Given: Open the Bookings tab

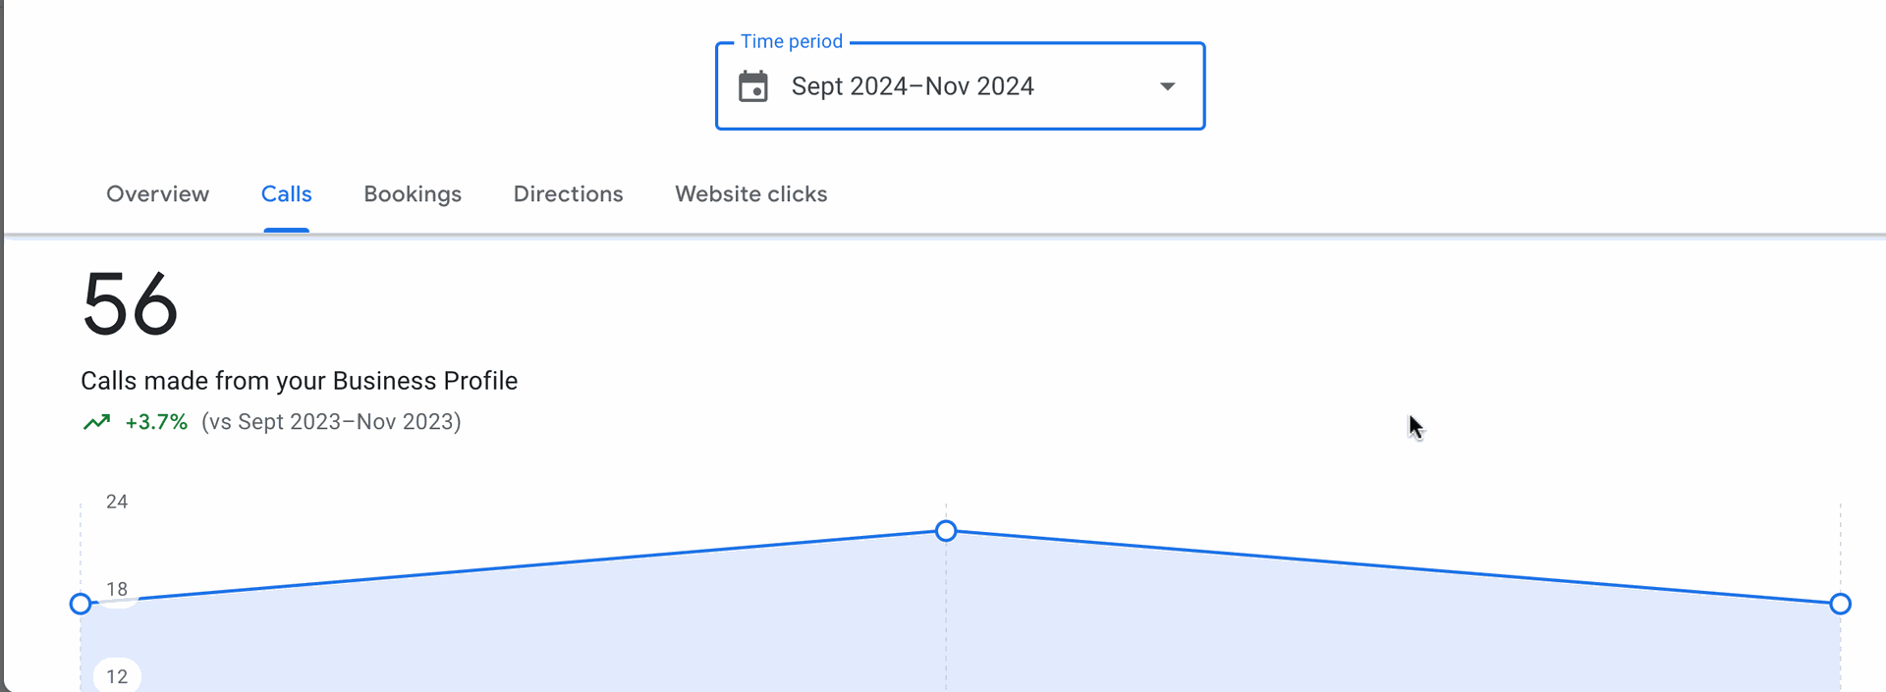Looking at the screenshot, I should click(413, 194).
